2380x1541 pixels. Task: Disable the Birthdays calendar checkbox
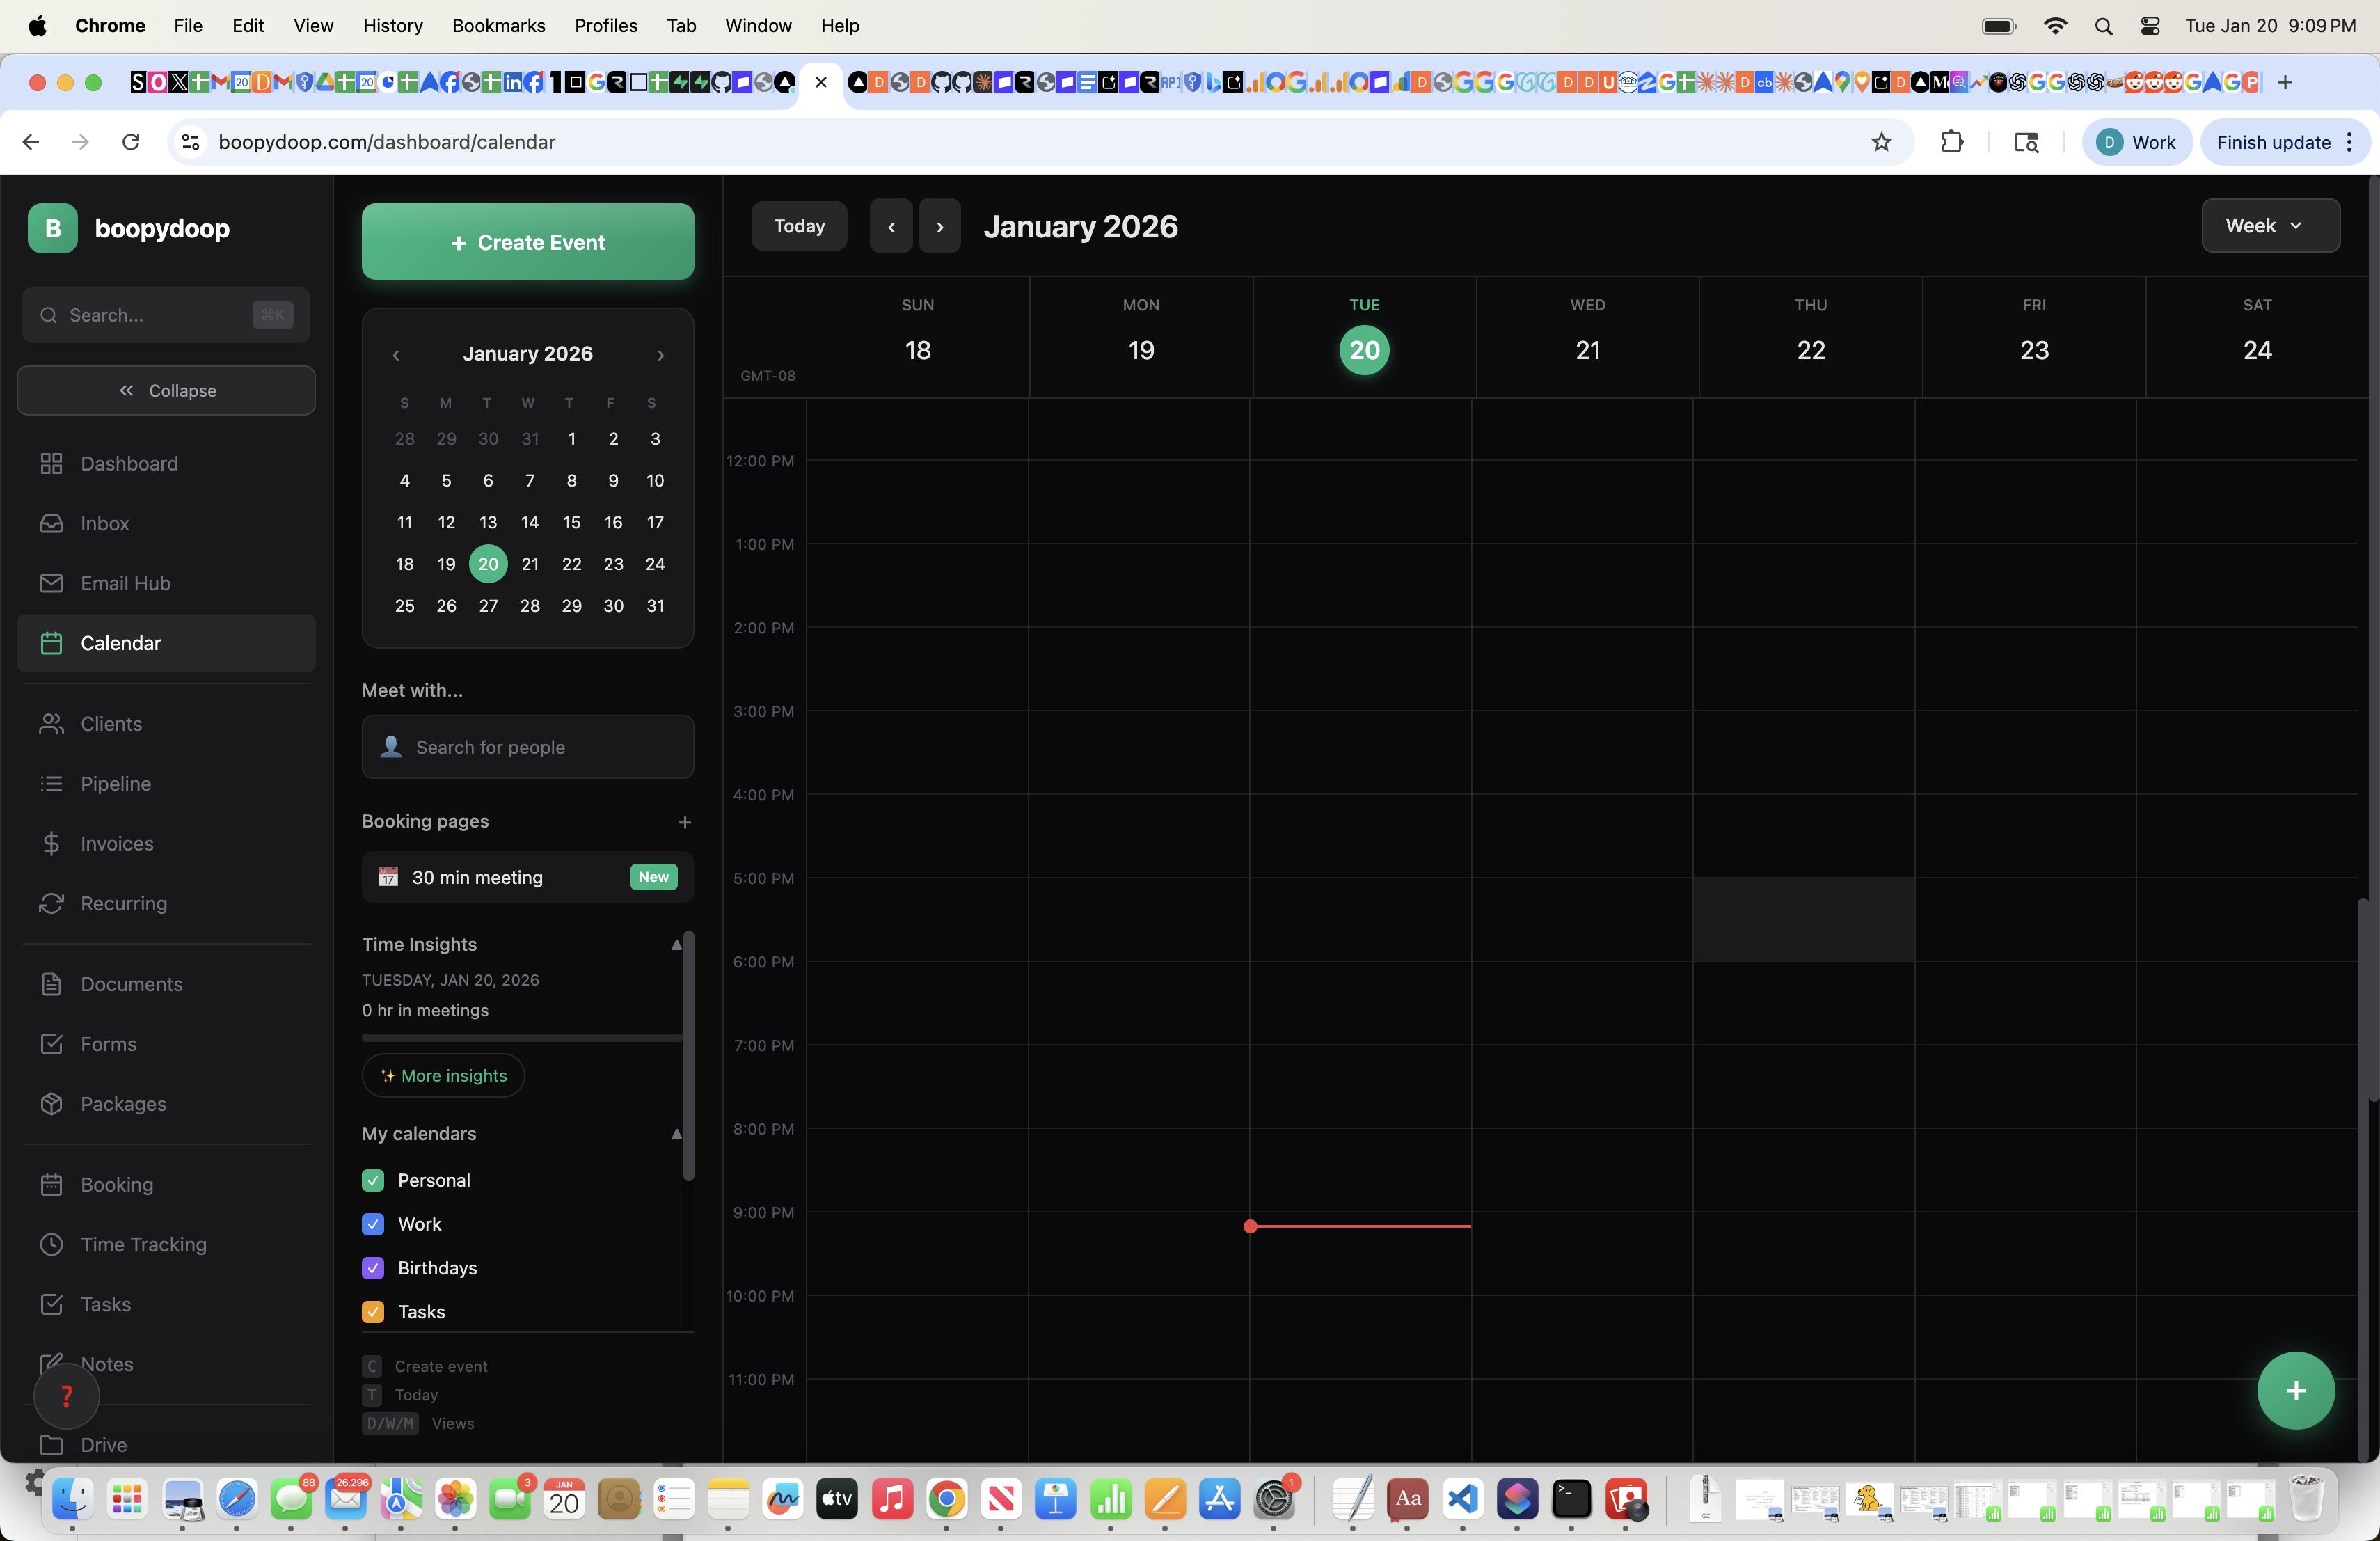coord(373,1268)
